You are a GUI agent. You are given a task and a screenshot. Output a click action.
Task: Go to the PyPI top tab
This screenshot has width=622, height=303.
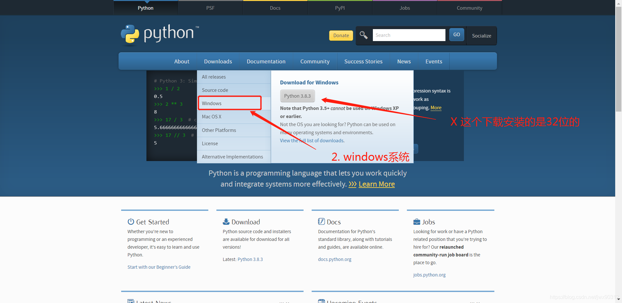340,8
